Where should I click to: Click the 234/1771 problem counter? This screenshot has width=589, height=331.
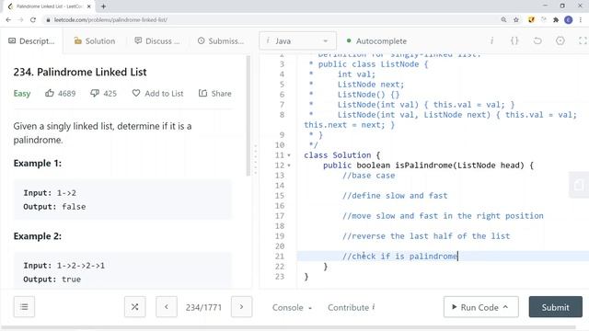click(203, 307)
